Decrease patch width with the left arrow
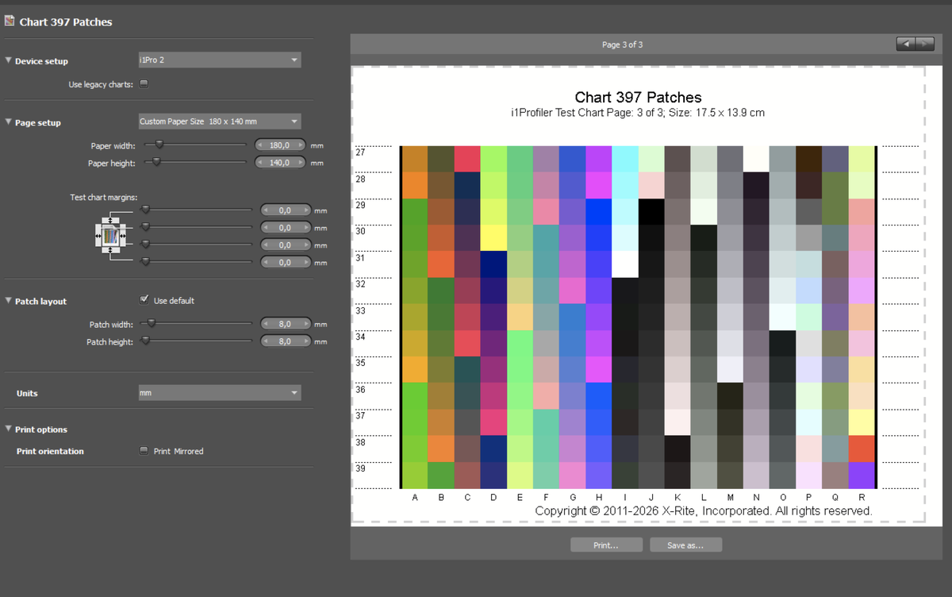Image resolution: width=952 pixels, height=597 pixels. (x=266, y=324)
